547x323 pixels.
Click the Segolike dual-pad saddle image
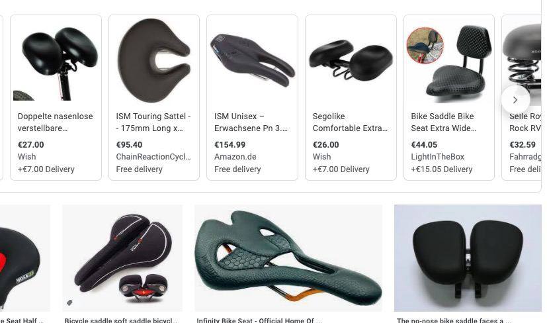[x=351, y=60]
